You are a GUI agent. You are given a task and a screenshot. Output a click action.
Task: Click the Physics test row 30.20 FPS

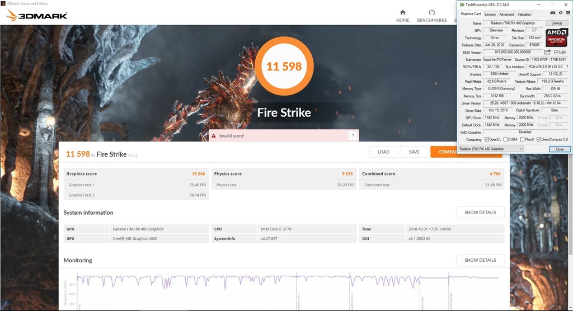click(x=284, y=185)
